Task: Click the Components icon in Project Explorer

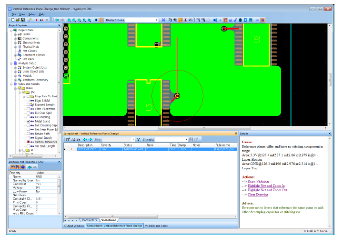Action: pos(20,39)
